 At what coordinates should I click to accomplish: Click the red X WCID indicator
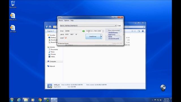coord(66,38)
